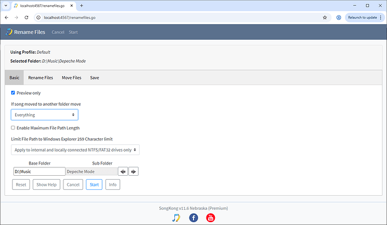Switch to the Move Files tab
The image size is (387, 225).
click(71, 78)
